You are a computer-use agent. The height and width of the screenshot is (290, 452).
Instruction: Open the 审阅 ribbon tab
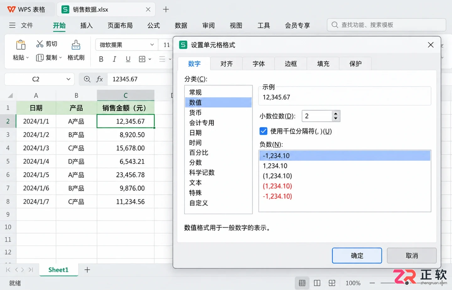(x=208, y=26)
